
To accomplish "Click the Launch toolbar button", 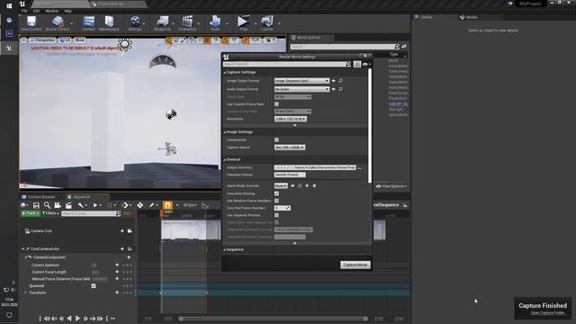I will pyautogui.click(x=267, y=23).
